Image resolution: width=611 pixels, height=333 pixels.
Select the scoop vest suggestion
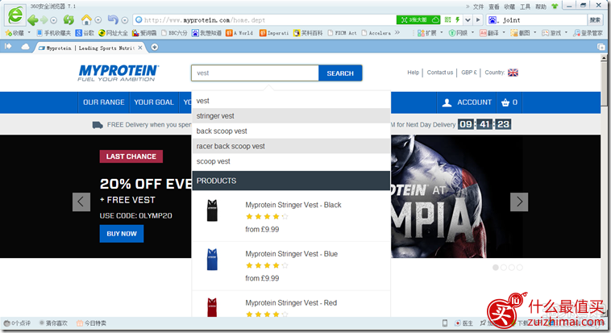point(291,161)
